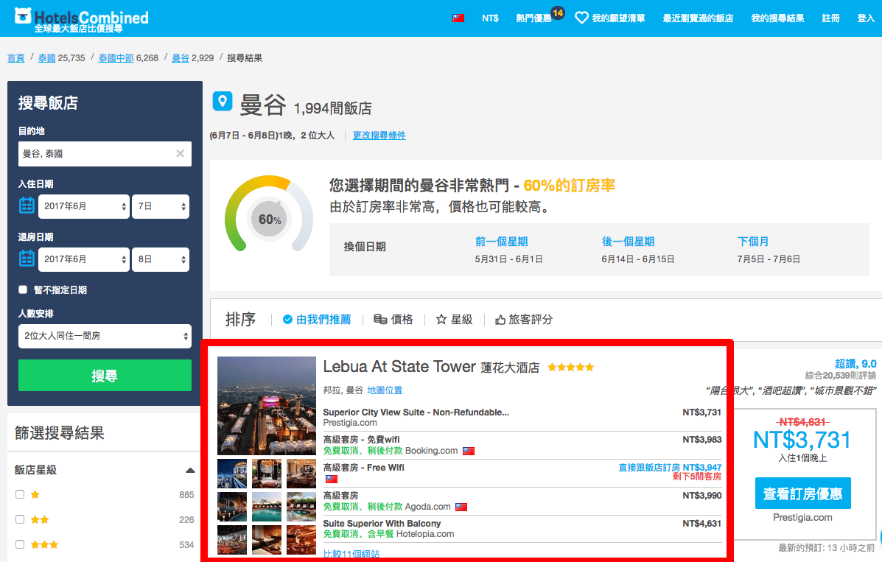The width and height of the screenshot is (882, 562).
Task: Click the destination field 曼谷, 泰國
Action: point(105,154)
